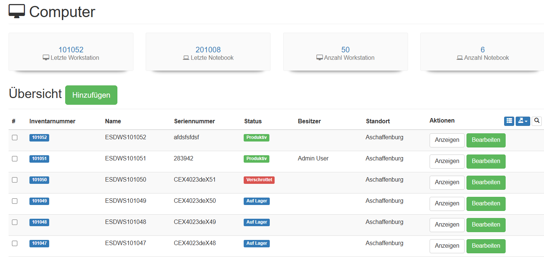
Task: Click the list view icon in table header
Action: coord(509,121)
